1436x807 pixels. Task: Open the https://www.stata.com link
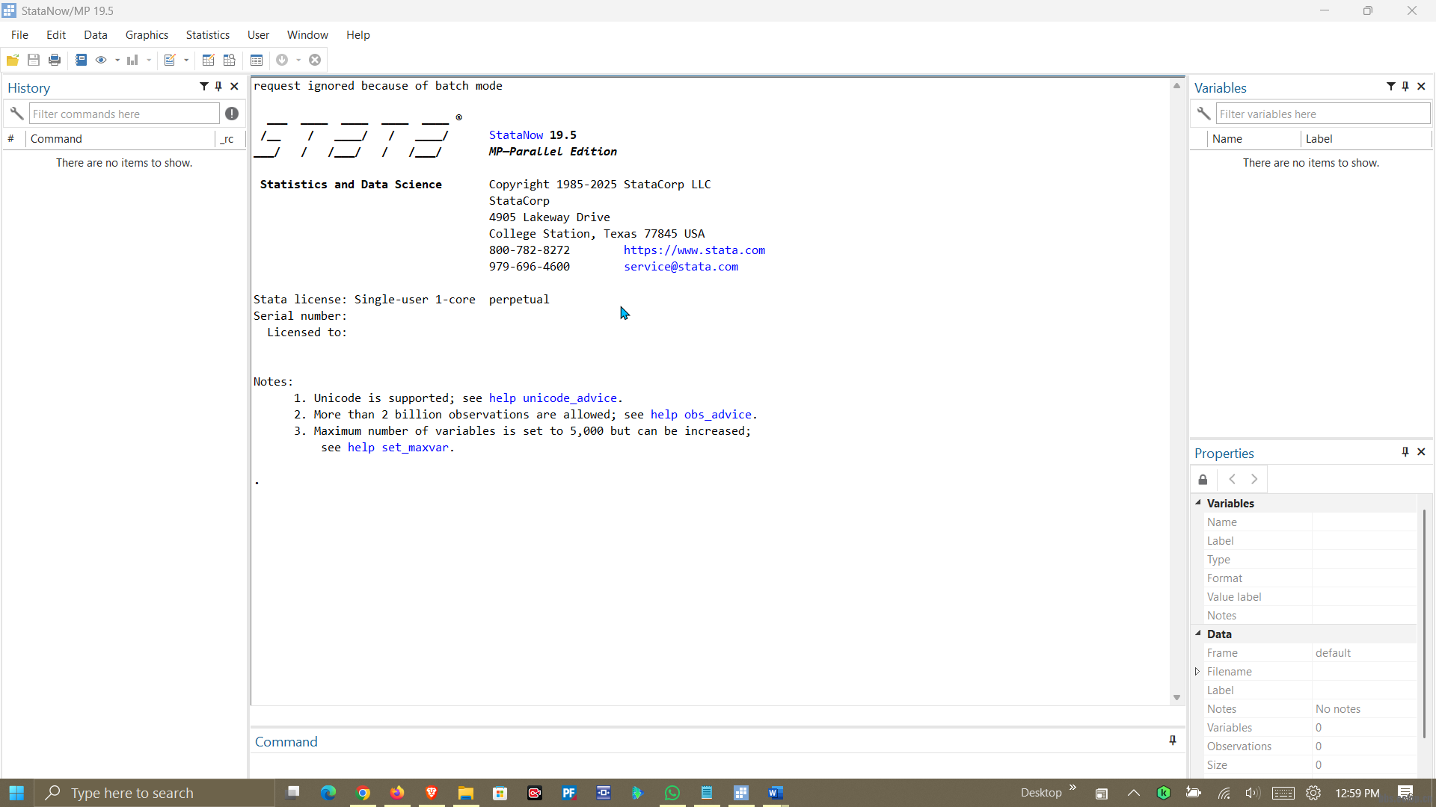point(695,250)
